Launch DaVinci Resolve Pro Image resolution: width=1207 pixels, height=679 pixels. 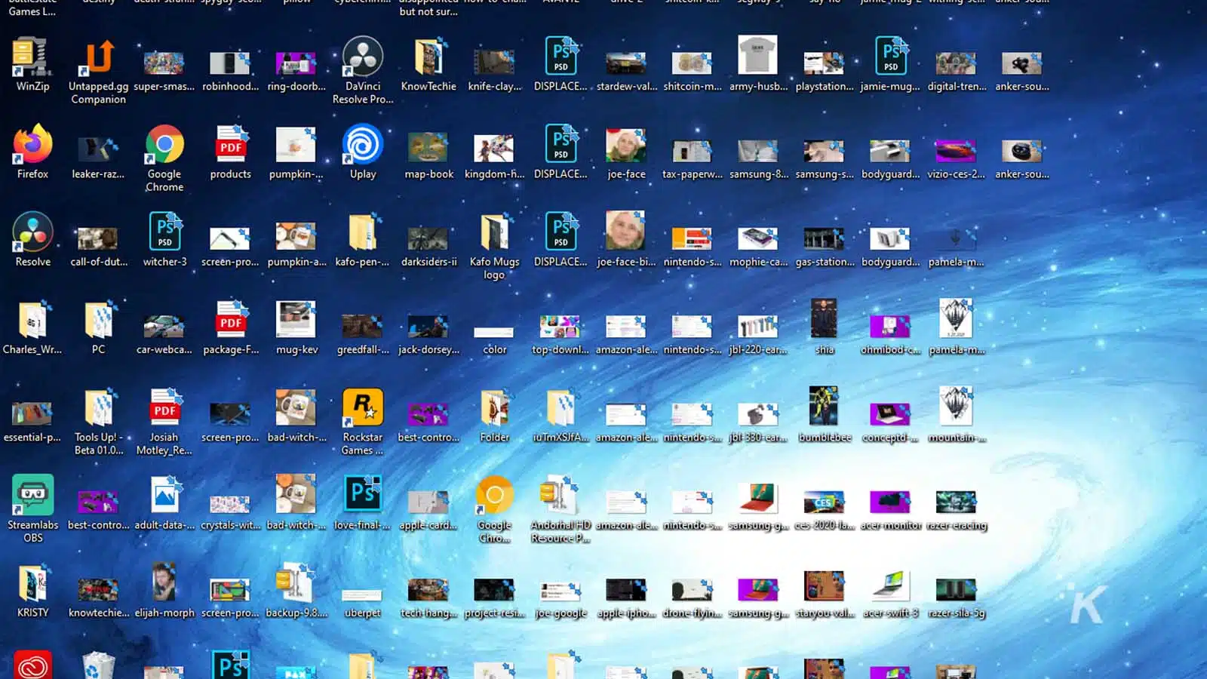(362, 60)
